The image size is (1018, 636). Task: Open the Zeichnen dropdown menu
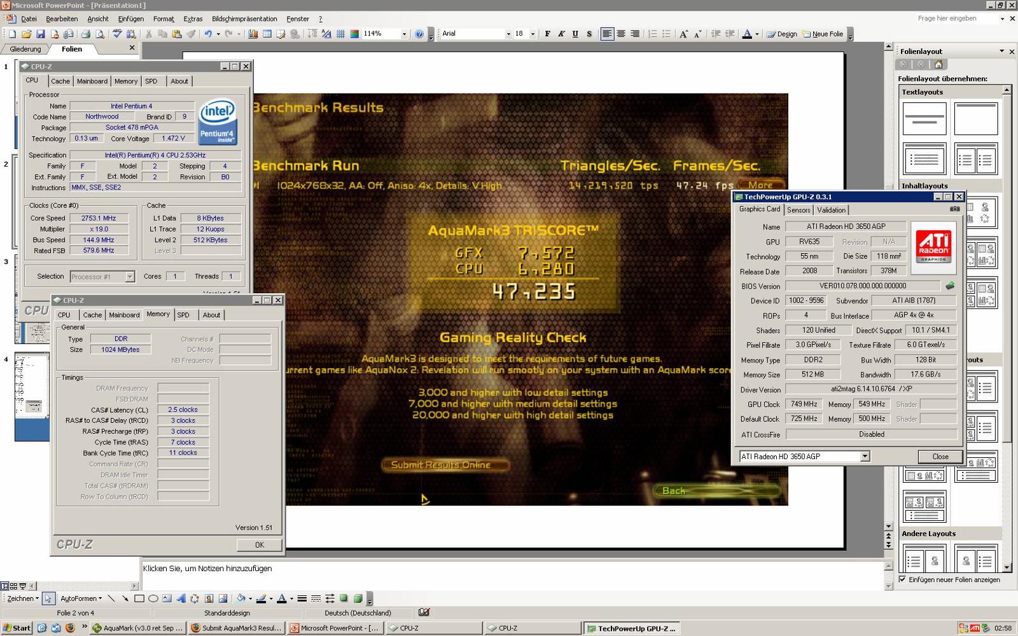[x=22, y=598]
